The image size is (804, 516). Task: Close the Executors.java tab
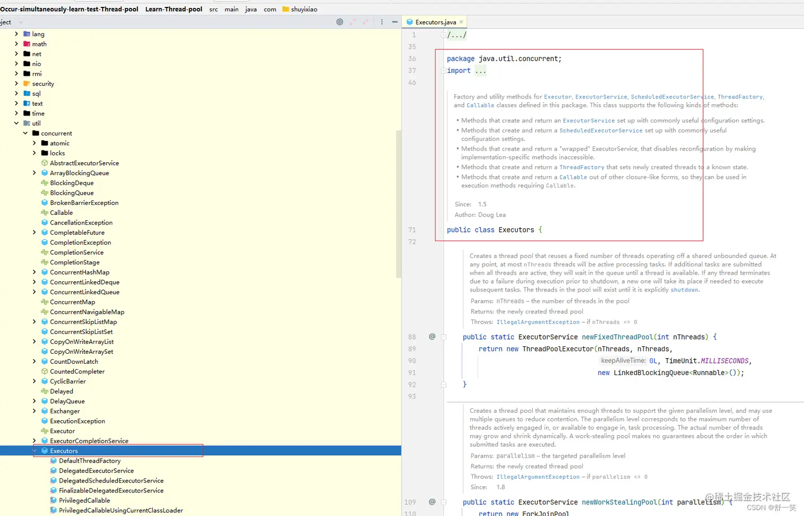point(461,22)
